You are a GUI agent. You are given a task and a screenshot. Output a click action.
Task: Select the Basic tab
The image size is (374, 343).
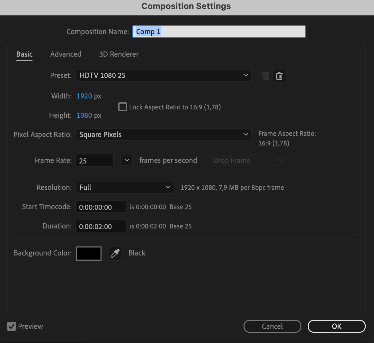pyautogui.click(x=24, y=54)
